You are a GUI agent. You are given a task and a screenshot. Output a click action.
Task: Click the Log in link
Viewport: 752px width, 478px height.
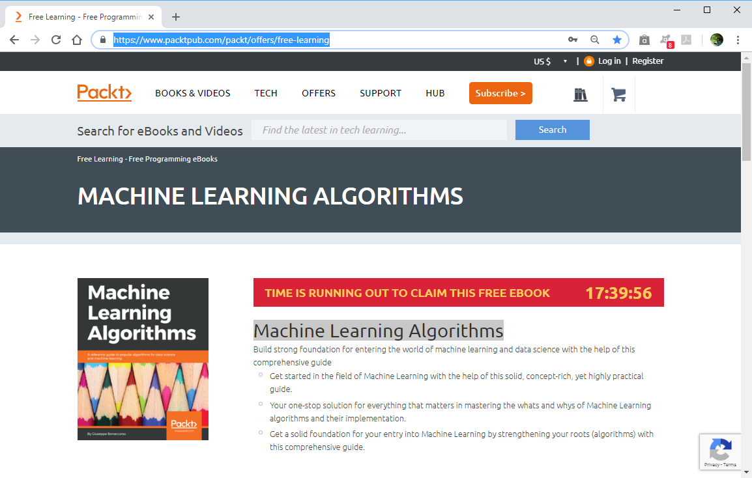(609, 61)
